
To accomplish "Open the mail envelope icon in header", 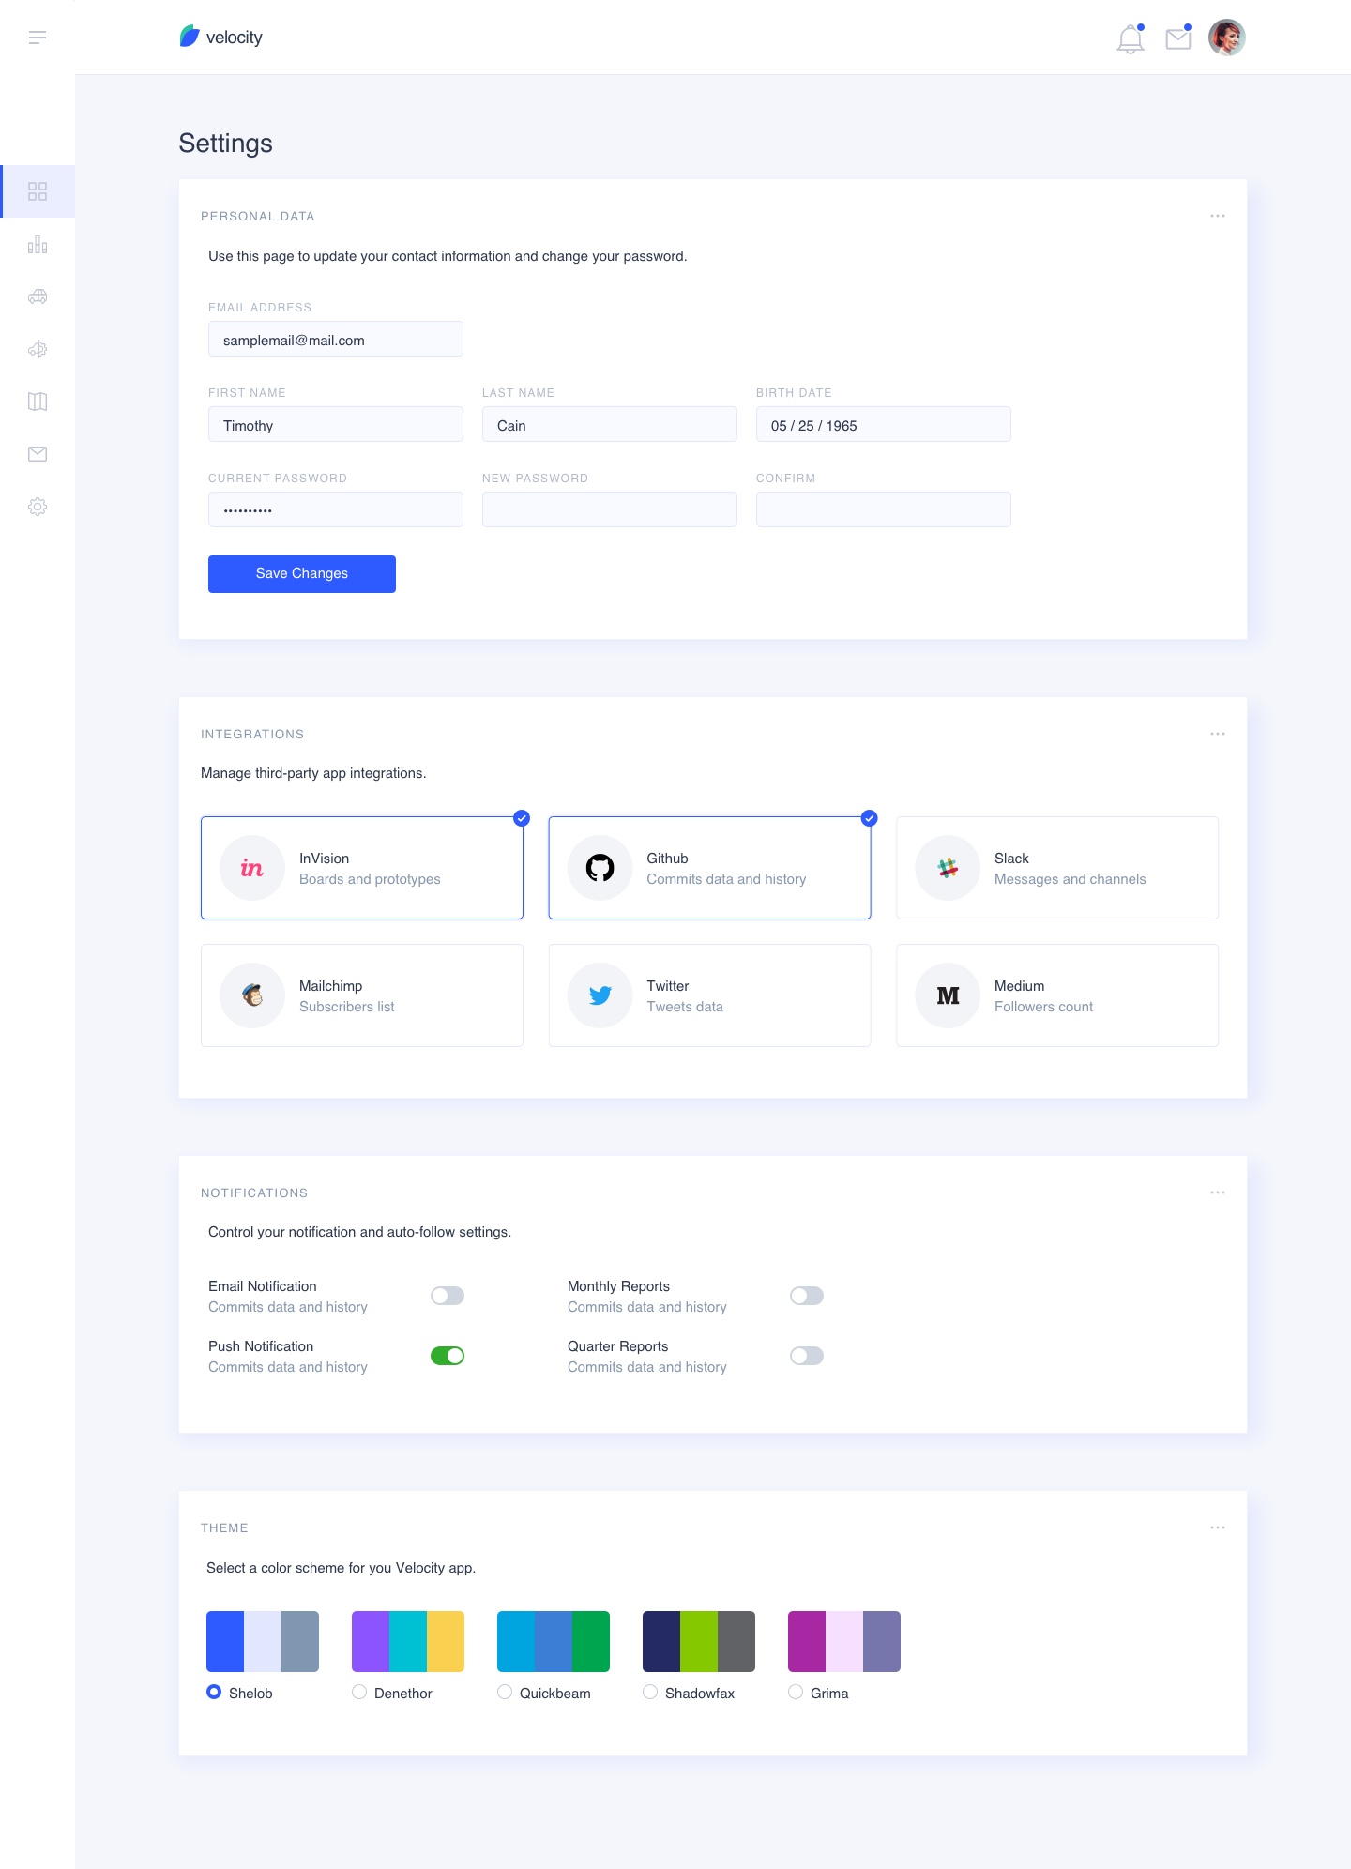I will pyautogui.click(x=1177, y=38).
